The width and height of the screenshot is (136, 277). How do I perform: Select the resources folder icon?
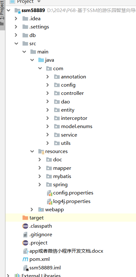tap(41, 151)
